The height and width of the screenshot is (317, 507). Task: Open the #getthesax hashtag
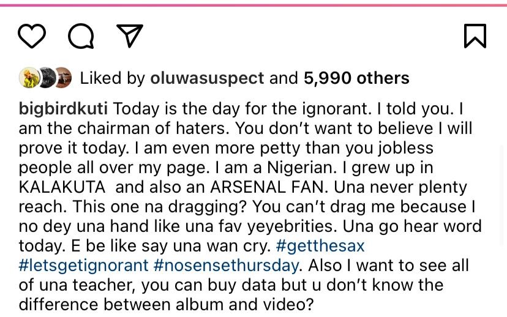click(x=320, y=246)
